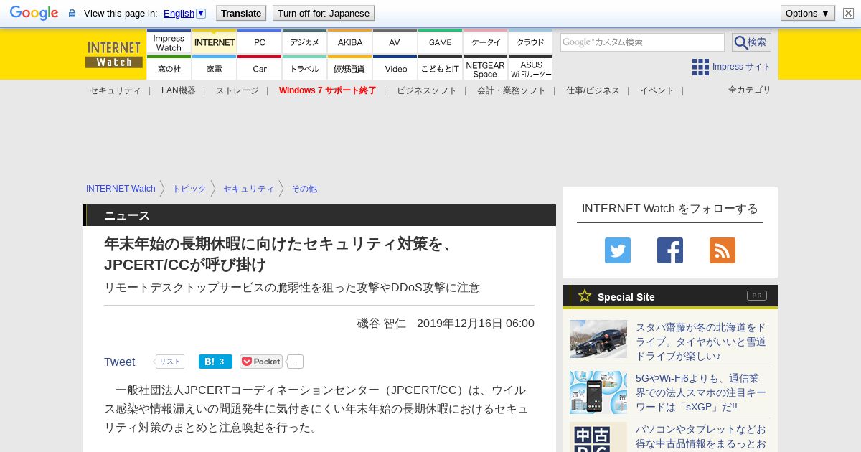The width and height of the screenshot is (861, 452).
Task: Open the NETGEAR Space tab
Action: tap(485, 68)
